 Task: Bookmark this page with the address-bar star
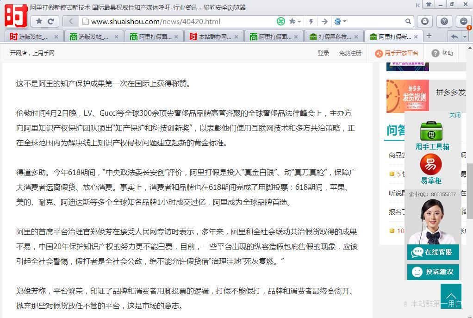pos(293,21)
